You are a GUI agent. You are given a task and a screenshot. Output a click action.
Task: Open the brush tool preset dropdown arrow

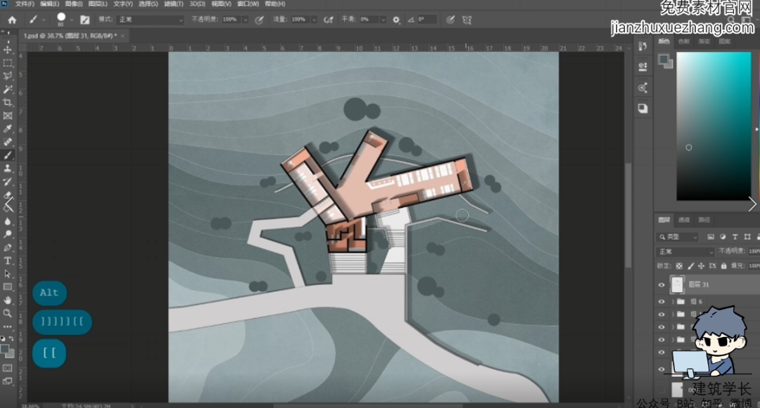[44, 20]
